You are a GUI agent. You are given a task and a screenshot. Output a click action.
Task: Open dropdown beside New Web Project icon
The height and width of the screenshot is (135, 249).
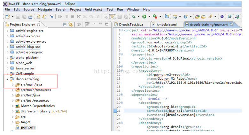pos(180,17)
